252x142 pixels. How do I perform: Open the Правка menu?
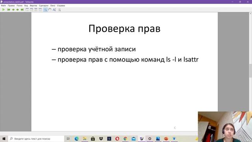tap(11, 6)
